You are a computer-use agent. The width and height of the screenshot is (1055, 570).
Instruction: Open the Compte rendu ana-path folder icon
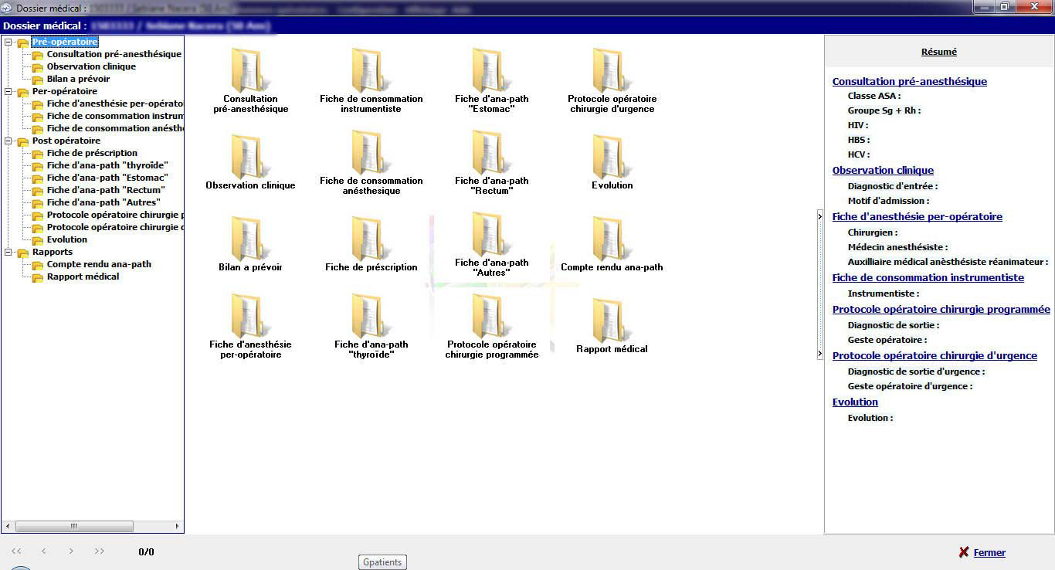pos(612,239)
